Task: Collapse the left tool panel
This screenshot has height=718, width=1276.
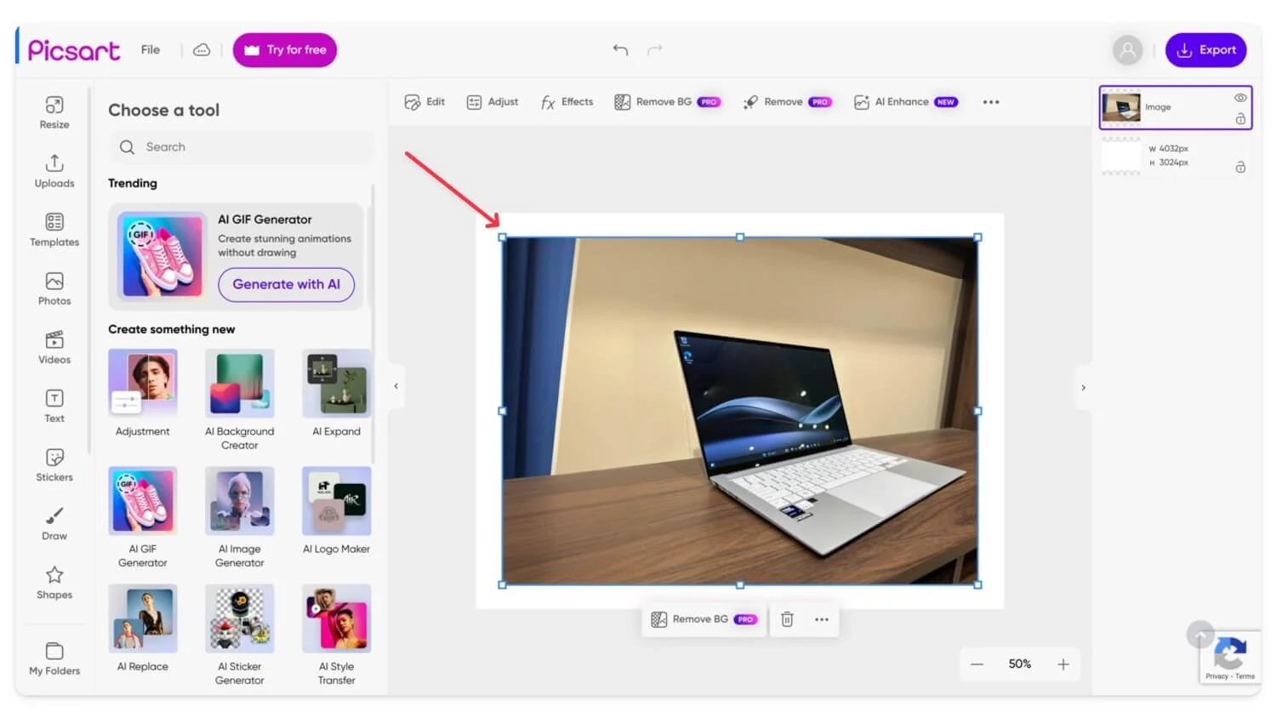Action: pyautogui.click(x=396, y=386)
